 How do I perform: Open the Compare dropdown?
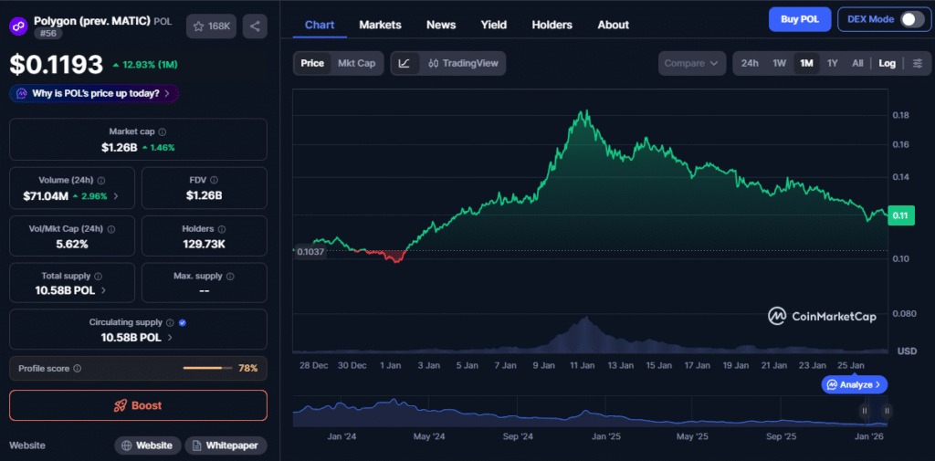coord(691,63)
